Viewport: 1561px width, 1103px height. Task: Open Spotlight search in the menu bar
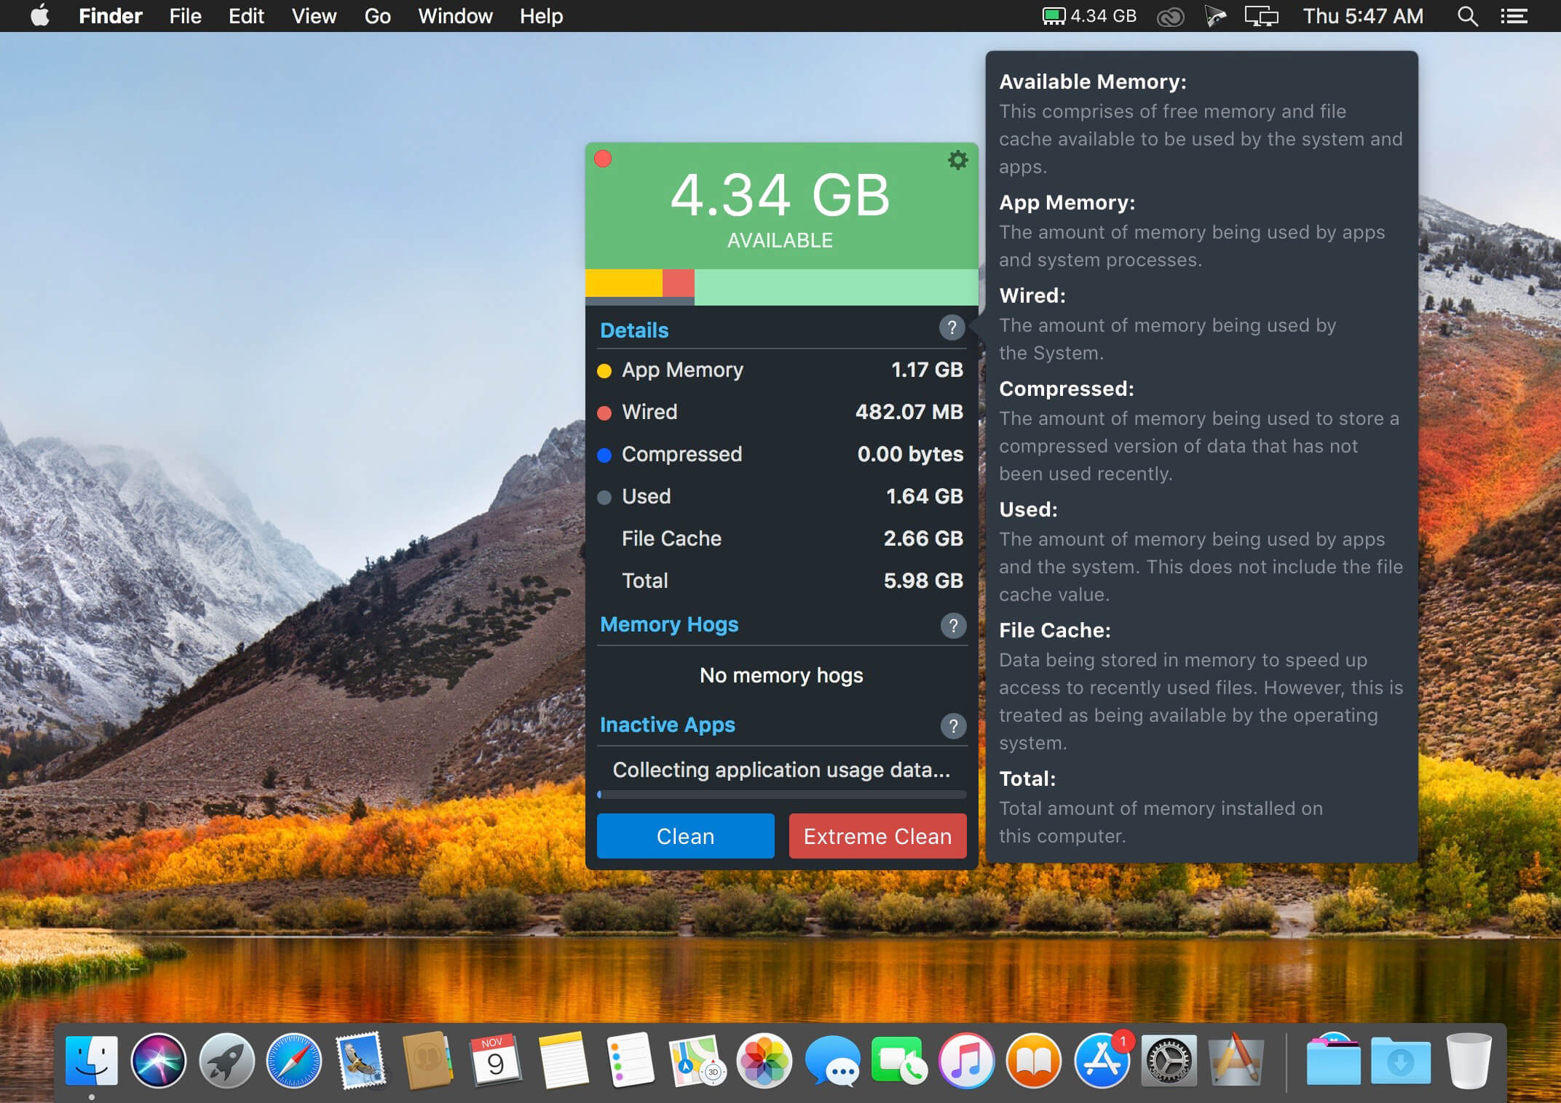click(x=1467, y=15)
